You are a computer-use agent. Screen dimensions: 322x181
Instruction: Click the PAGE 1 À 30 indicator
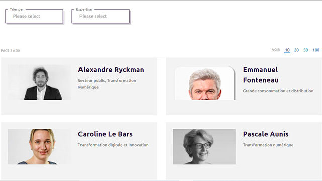[10, 50]
